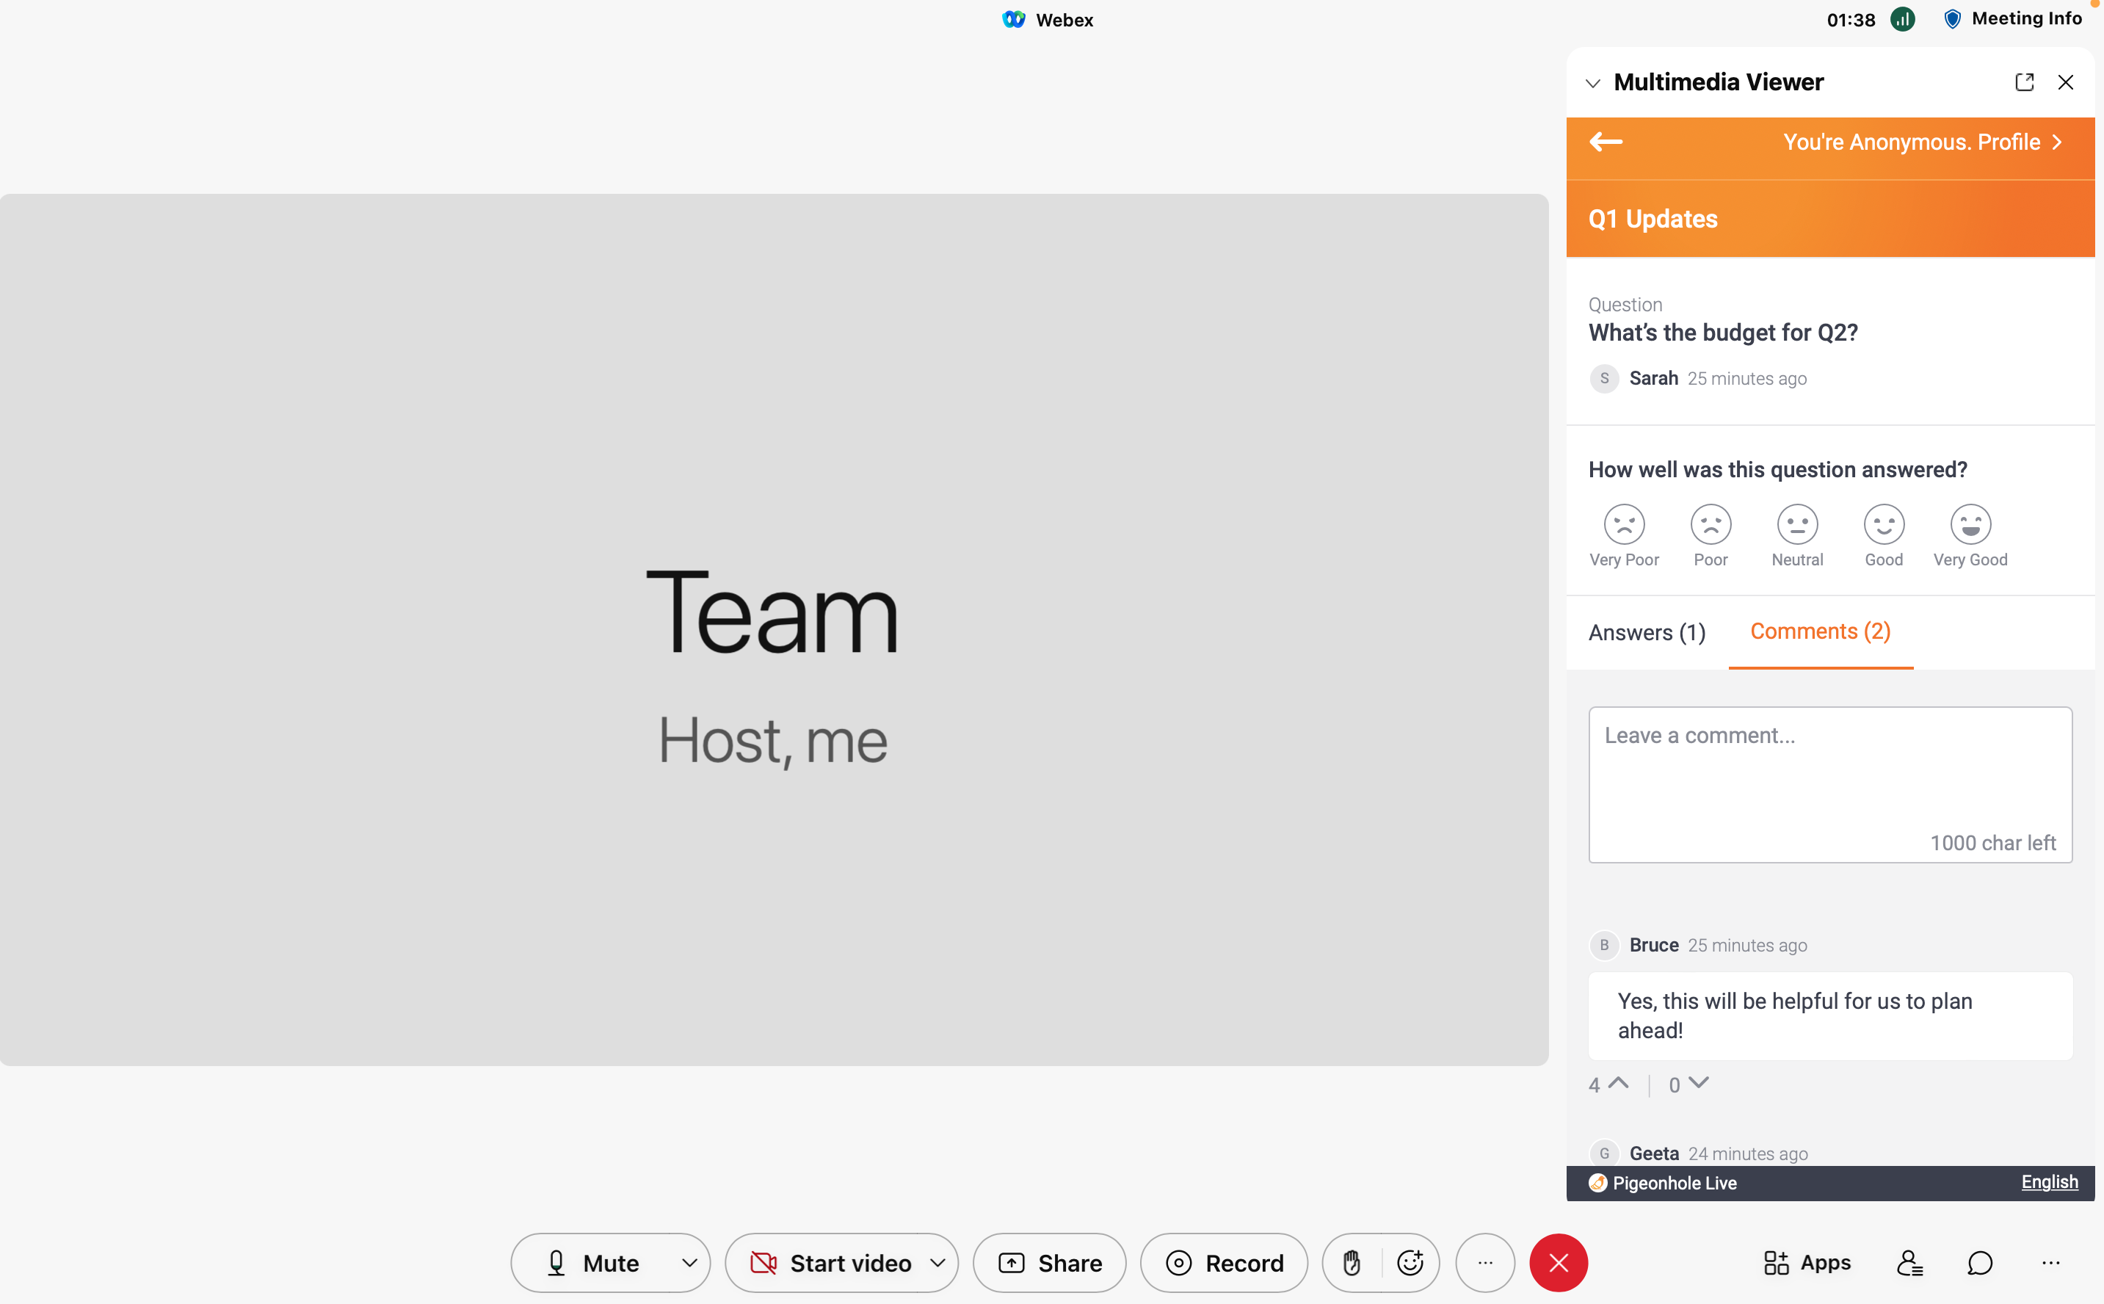Screen dimensions: 2104x1304
Task: Pop out the Multimedia Viewer panel
Action: click(2024, 82)
